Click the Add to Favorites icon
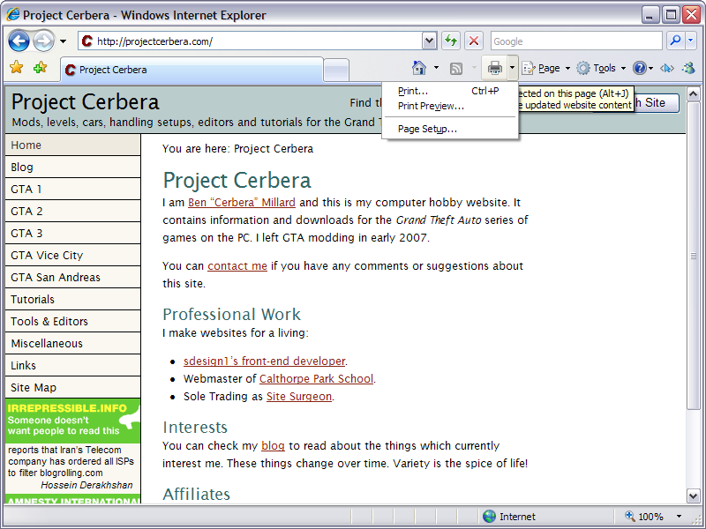Screen dimensions: 706x529 (40, 68)
